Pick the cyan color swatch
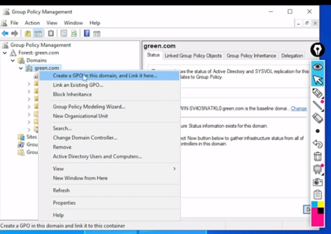 tap(315, 204)
